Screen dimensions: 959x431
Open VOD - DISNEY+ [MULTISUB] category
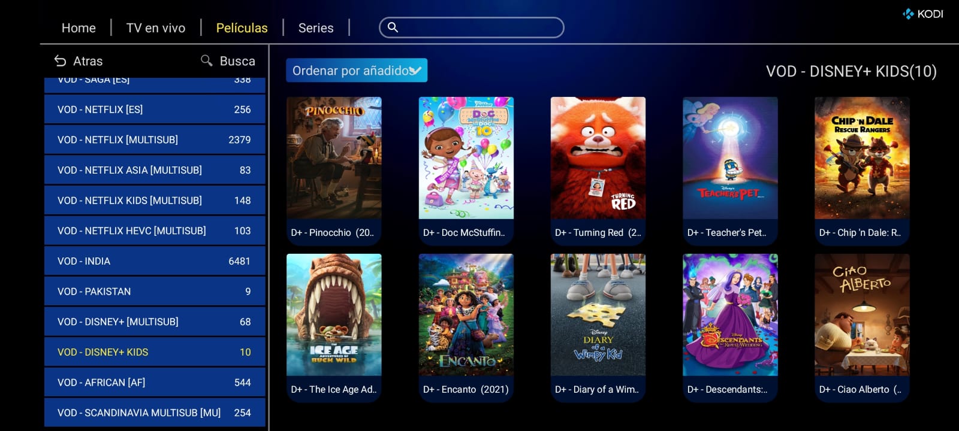pyautogui.click(x=155, y=322)
